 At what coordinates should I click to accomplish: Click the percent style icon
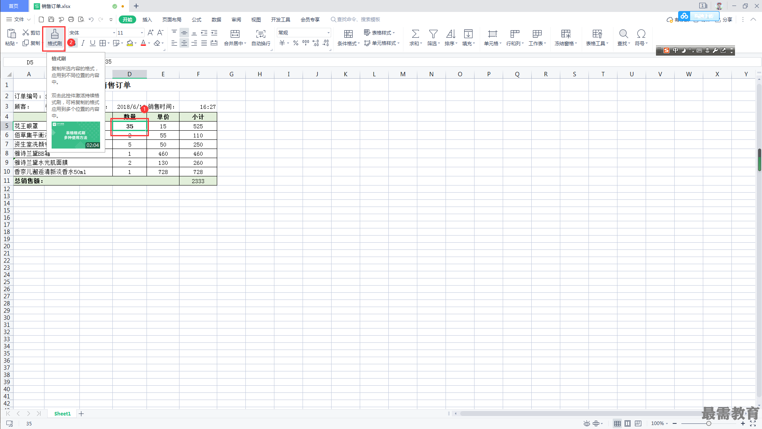[x=296, y=43]
